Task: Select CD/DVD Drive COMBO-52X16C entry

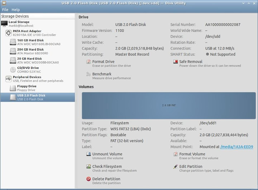Action: coord(38,70)
